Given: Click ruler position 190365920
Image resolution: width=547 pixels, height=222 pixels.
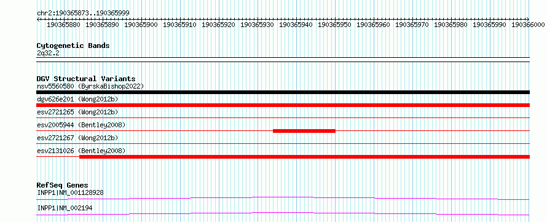Looking at the screenshot, I should (218, 25).
